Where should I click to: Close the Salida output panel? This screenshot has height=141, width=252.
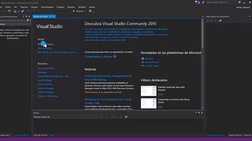(202, 113)
